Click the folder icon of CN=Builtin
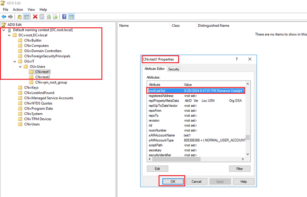 tap(20, 40)
